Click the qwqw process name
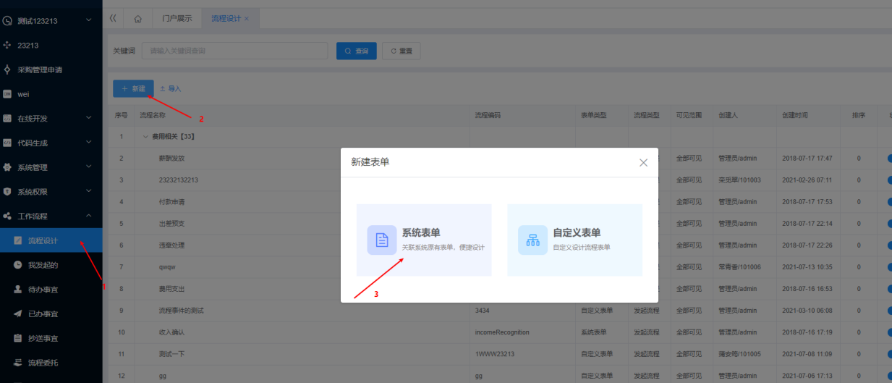 (169, 267)
